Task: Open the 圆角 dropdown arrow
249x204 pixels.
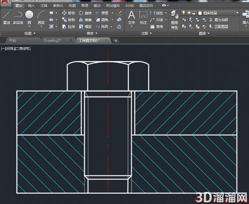Action: point(112,20)
